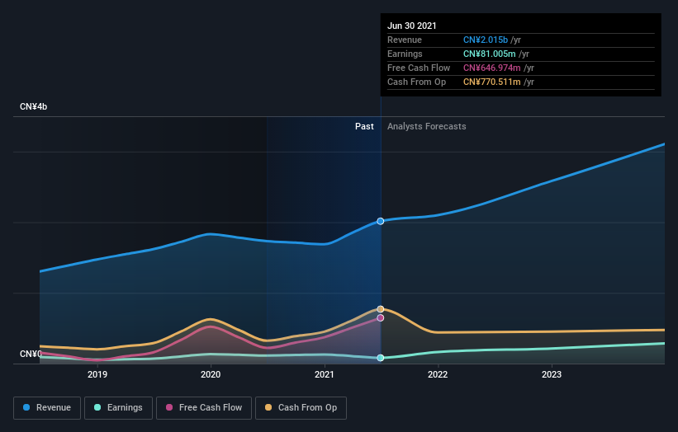
Task: Click the 2020 x-axis label
Action: (x=211, y=374)
